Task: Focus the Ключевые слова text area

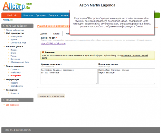Action: coord(127,76)
